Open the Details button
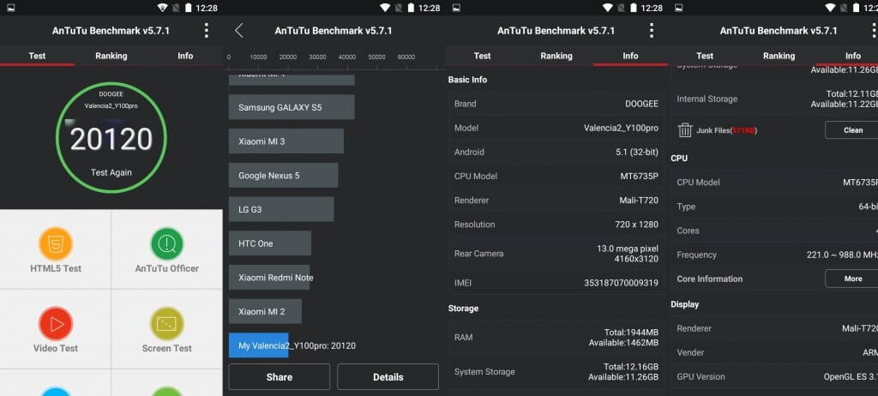The width and height of the screenshot is (878, 396). [x=388, y=377]
